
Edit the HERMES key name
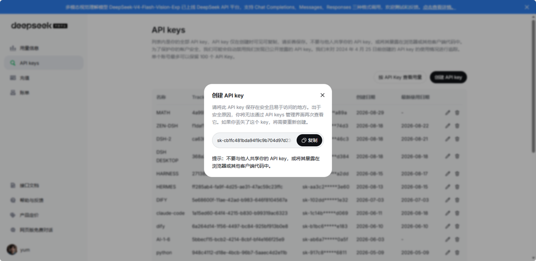pyautogui.click(x=448, y=187)
